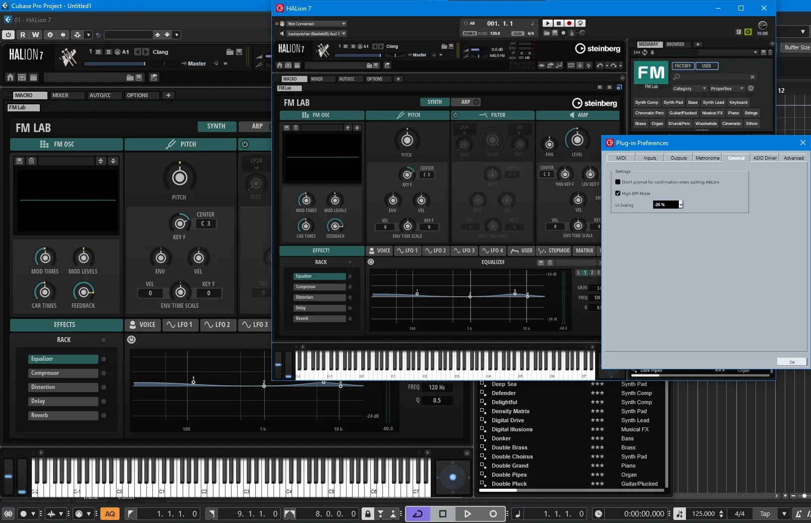Toggle the Equalizer power button in Cubase window
Viewport: 811px width, 523px height.
coord(131,340)
